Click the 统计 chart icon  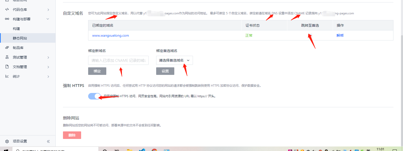pyautogui.click(x=7, y=76)
